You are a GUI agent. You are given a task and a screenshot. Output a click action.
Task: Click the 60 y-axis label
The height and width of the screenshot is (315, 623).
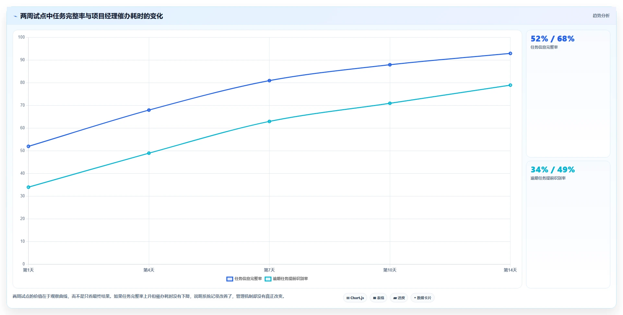coord(22,128)
